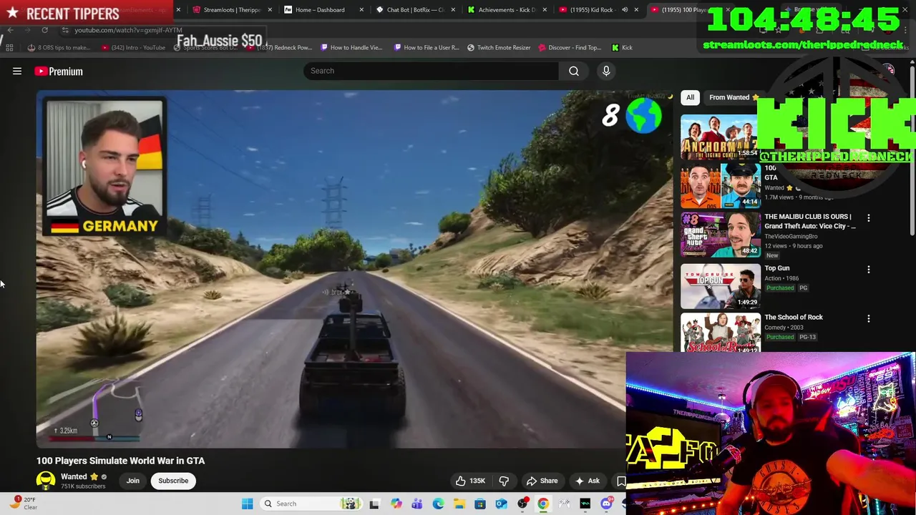Open options menu for The School of Rock
Viewport: 916px width, 515px height.
869,318
